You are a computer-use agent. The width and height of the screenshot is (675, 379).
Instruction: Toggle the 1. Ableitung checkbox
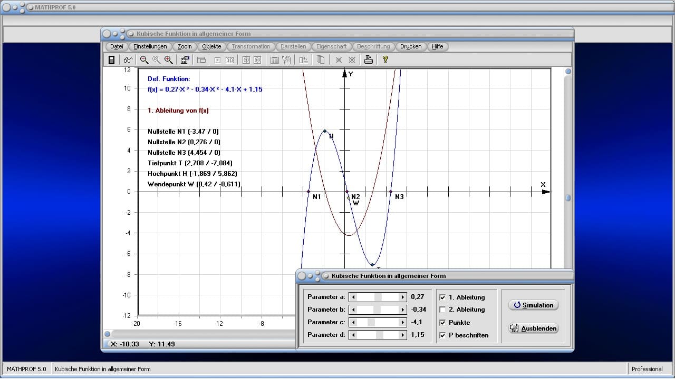[x=442, y=297]
